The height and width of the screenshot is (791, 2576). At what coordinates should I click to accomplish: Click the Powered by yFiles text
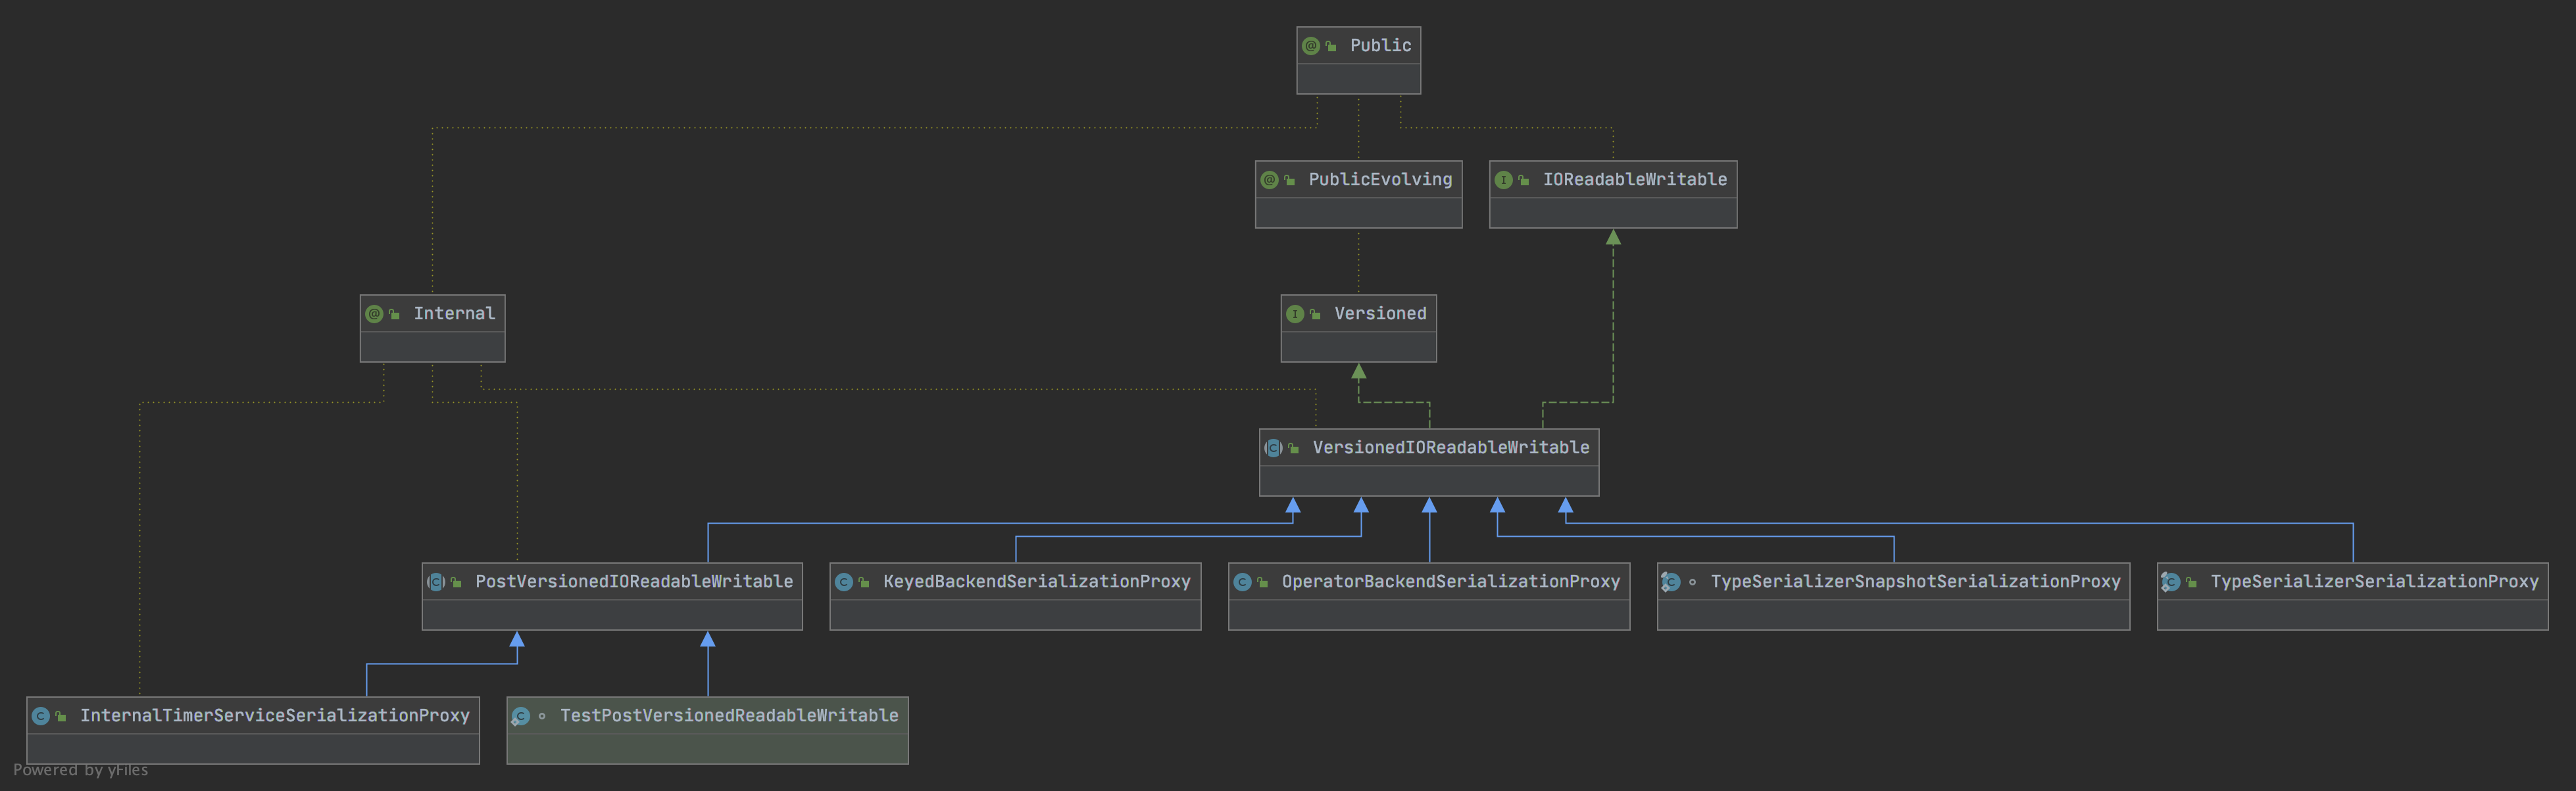[x=80, y=770]
